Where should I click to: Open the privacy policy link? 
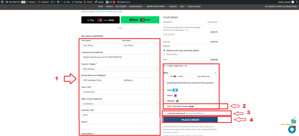173,132
